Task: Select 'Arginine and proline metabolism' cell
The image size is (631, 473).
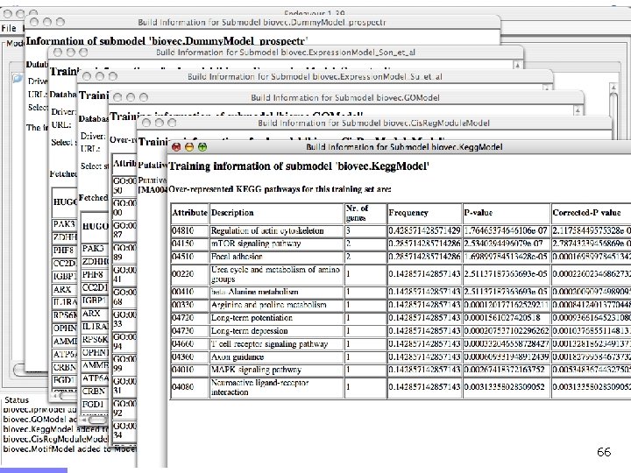Action: pyautogui.click(x=276, y=305)
